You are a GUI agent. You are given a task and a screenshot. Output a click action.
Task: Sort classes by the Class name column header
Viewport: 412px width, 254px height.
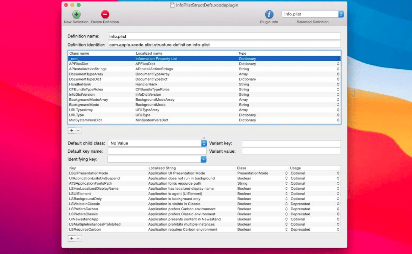coord(101,53)
